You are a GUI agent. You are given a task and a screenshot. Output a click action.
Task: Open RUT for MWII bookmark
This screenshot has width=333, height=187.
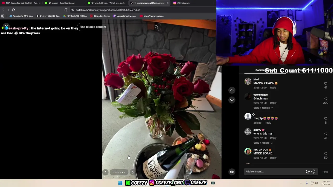pos(75,16)
